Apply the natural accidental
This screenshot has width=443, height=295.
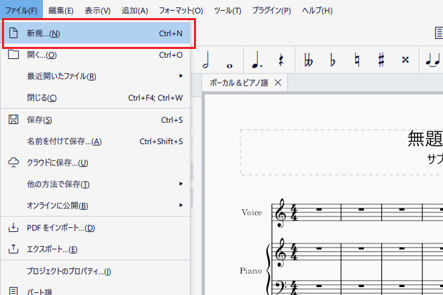[x=357, y=60]
